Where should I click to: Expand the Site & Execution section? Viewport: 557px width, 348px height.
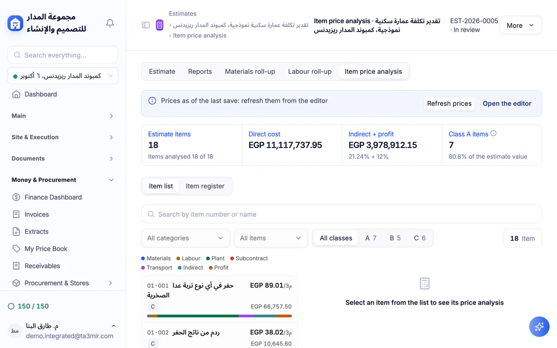[x=63, y=137]
